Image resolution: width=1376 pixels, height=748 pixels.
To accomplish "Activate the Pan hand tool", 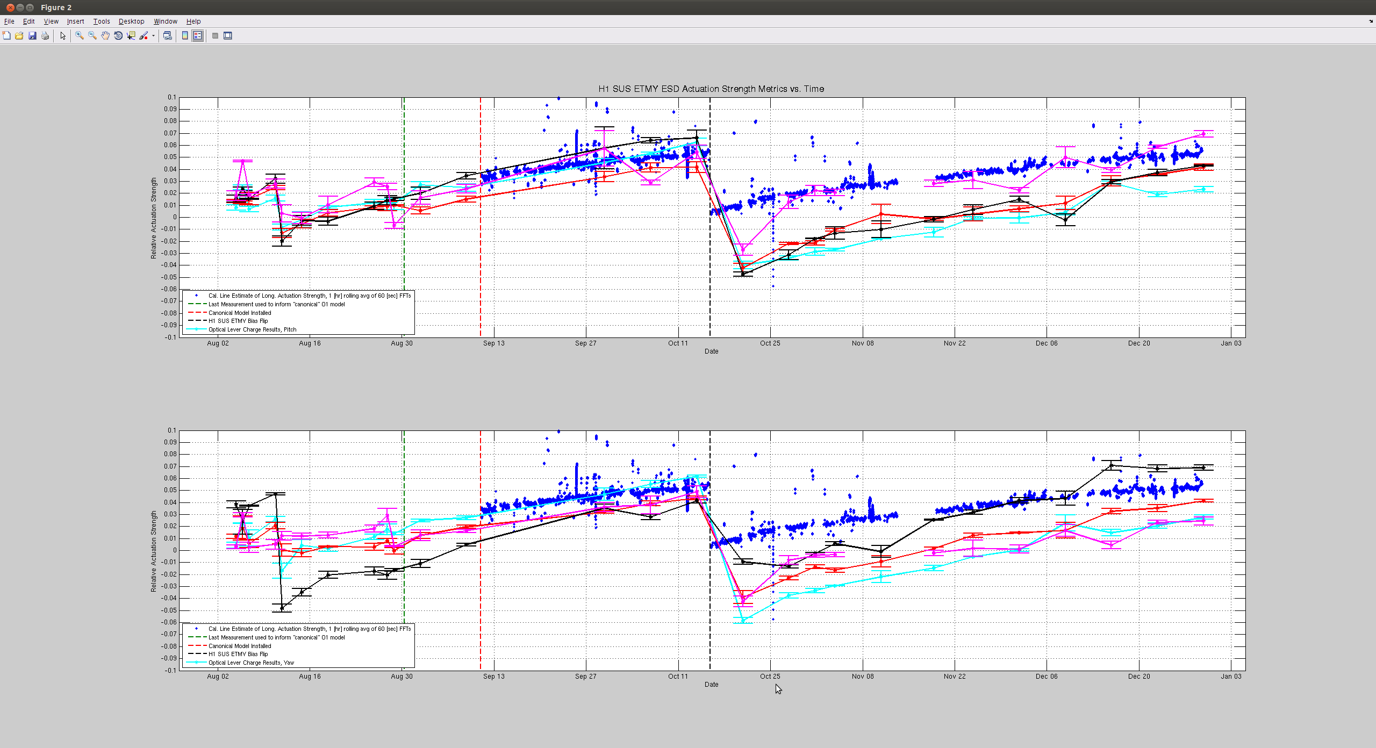I will 105,36.
